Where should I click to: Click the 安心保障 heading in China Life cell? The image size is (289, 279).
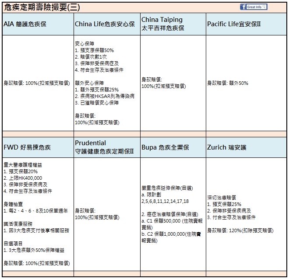[x=85, y=44]
